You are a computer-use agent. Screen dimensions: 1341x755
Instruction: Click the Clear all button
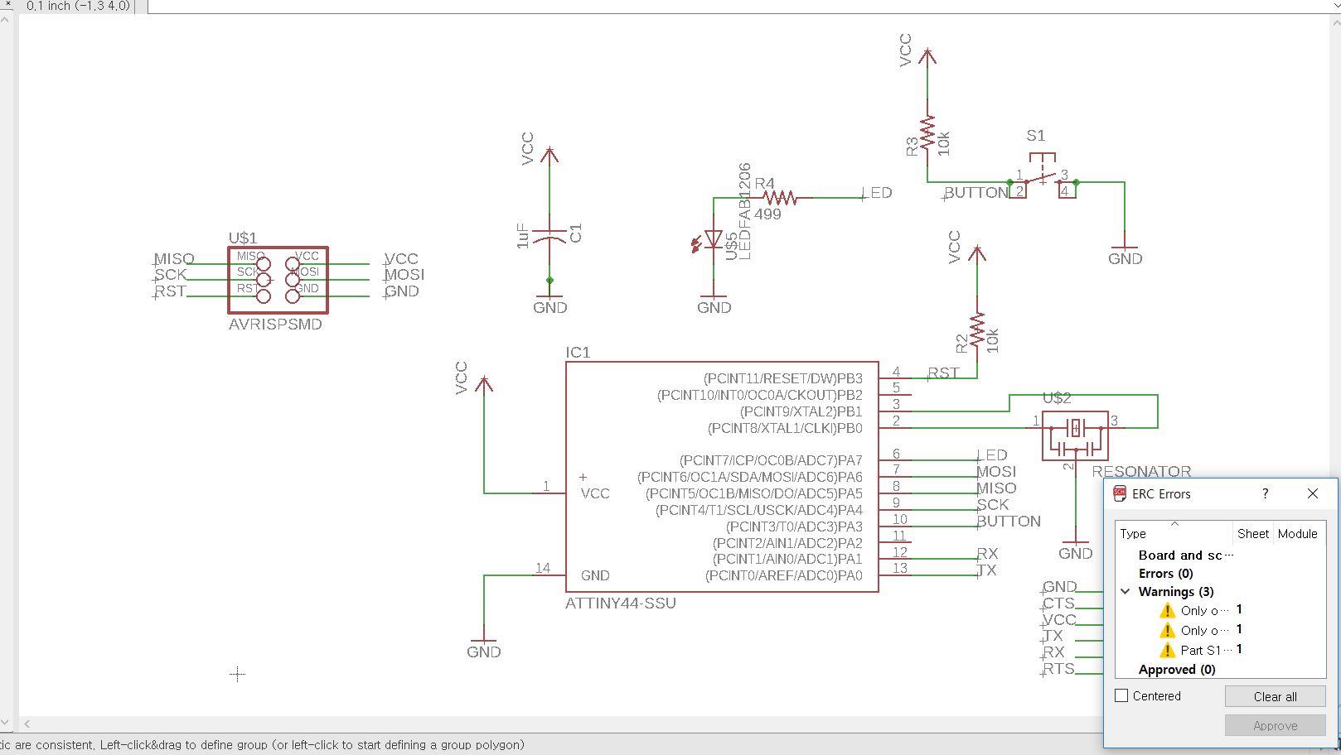1275,696
